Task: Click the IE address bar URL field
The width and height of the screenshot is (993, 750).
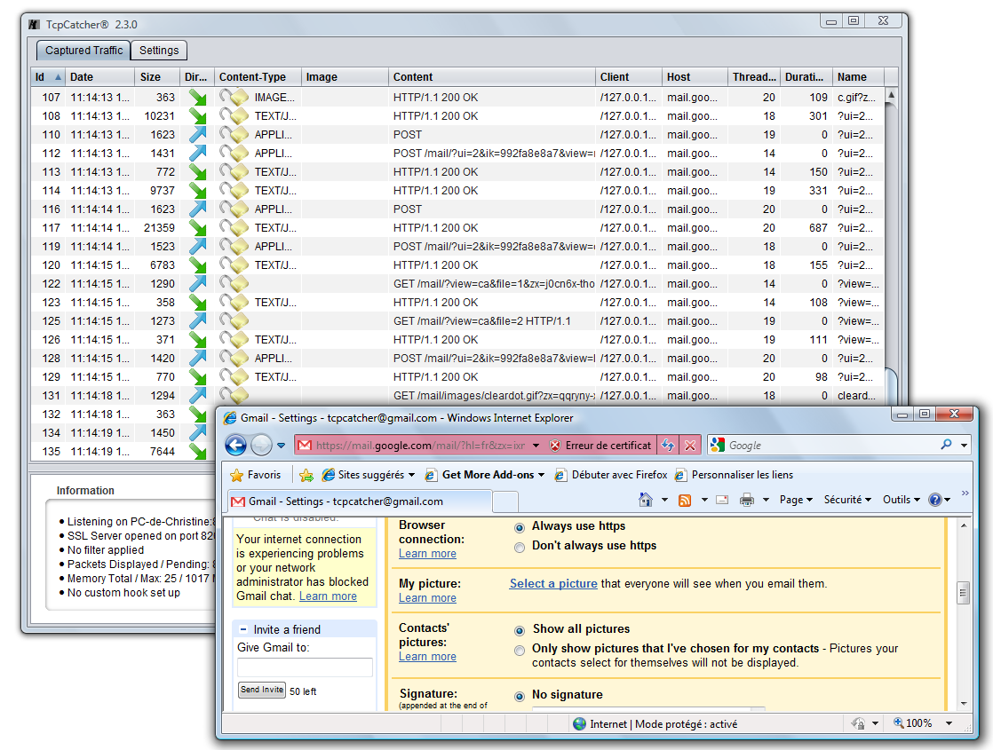Action: [421, 446]
